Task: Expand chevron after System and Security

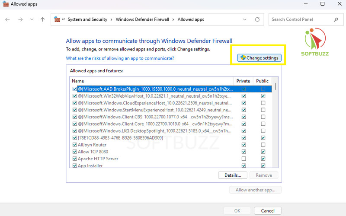Action: point(111,19)
